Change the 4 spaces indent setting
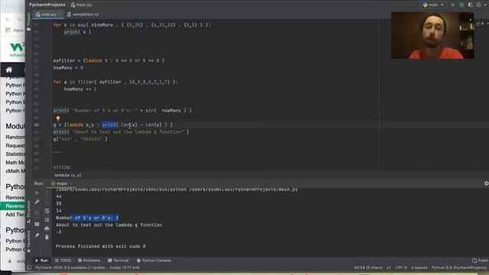This screenshot has width=489, height=275. pyautogui.click(x=419, y=267)
